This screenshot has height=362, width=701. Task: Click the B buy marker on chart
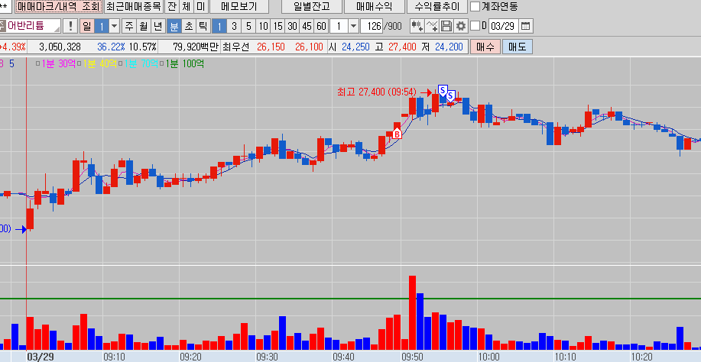coord(397,134)
